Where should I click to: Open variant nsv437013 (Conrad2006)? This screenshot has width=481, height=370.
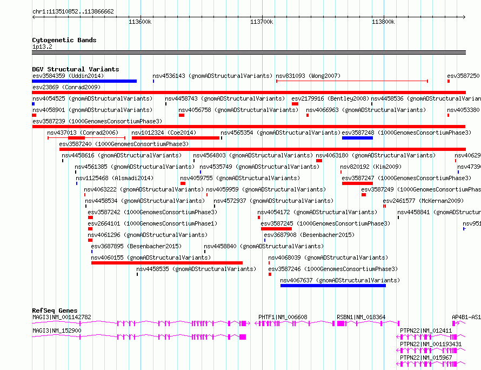(x=83, y=133)
